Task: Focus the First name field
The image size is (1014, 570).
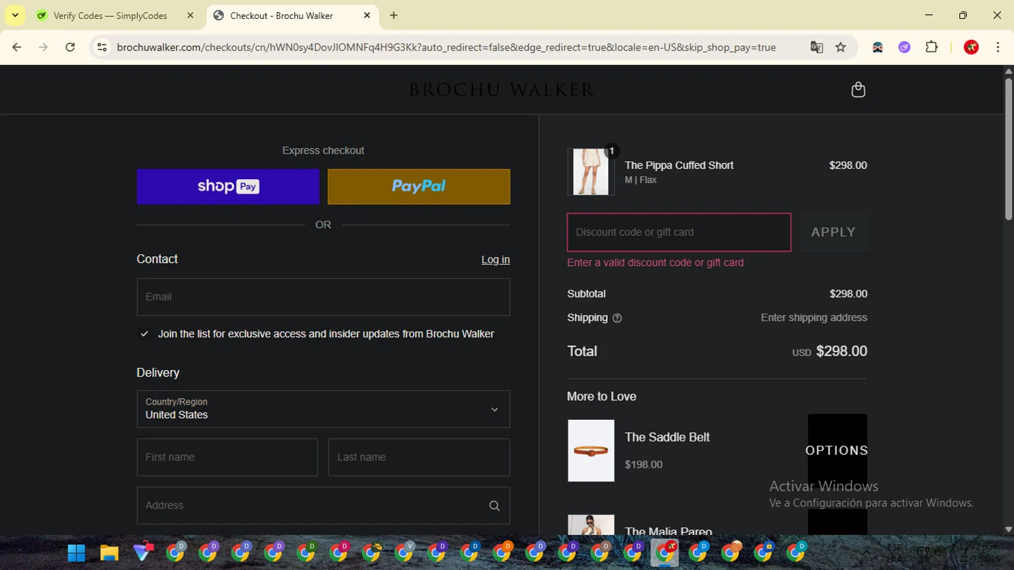Action: [227, 457]
